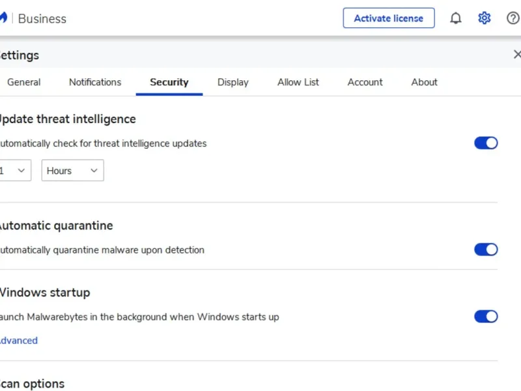521x391 pixels.
Task: Turn off automatic quarantine toggle
Action: pos(486,250)
